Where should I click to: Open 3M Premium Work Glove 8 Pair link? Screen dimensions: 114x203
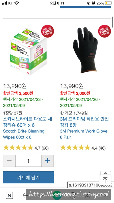click(84, 134)
